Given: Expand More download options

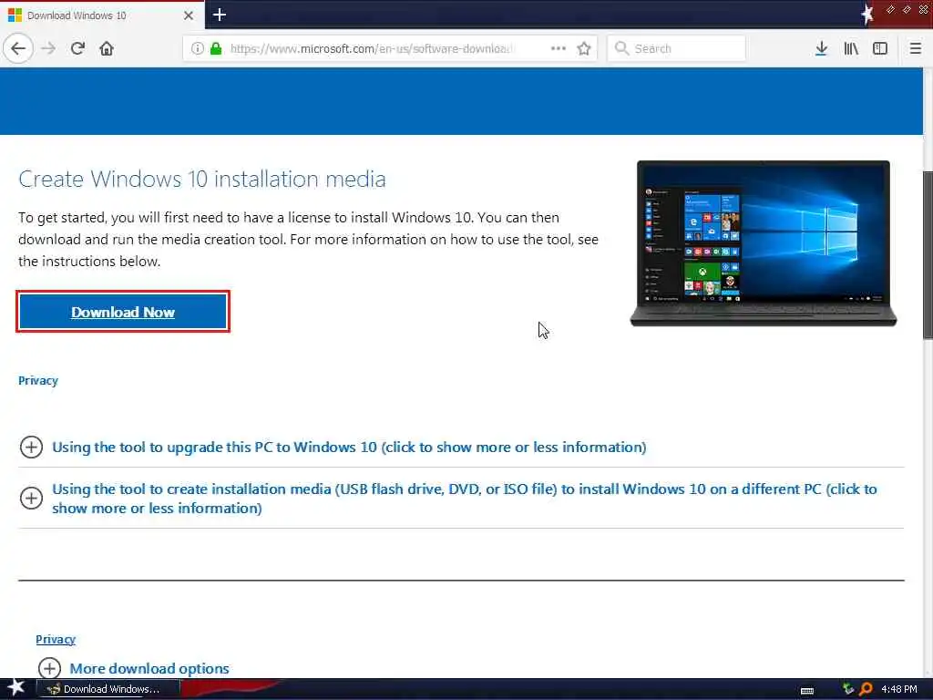Looking at the screenshot, I should 133,668.
